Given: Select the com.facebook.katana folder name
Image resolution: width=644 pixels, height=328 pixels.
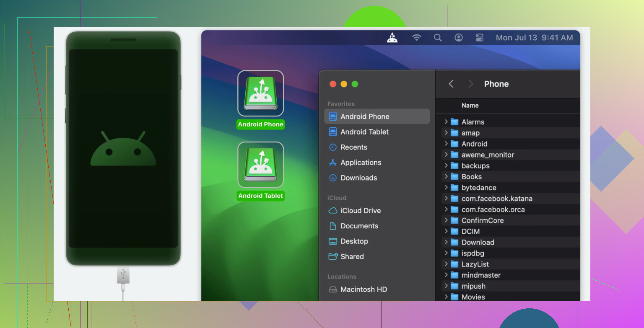Looking at the screenshot, I should coord(497,199).
